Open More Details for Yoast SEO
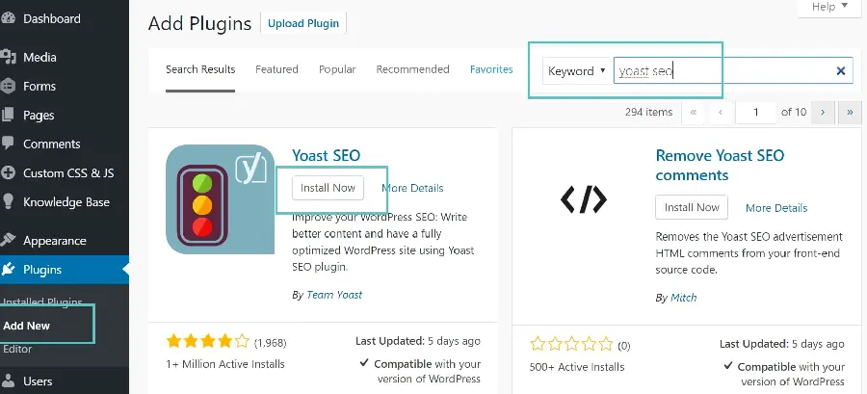The width and height of the screenshot is (867, 394). click(412, 188)
